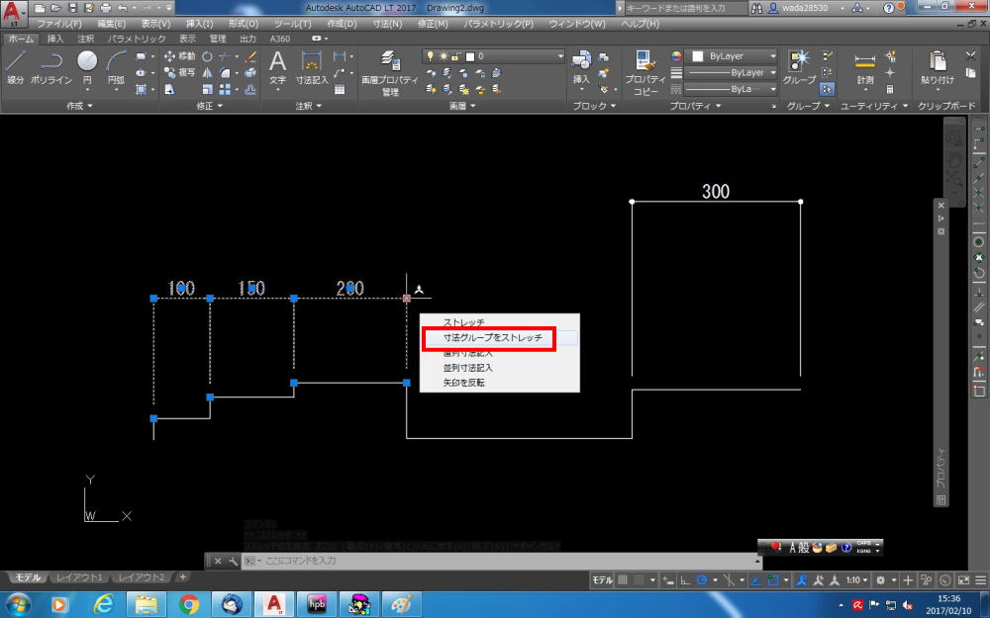Open the ファイル(F) menu

pyautogui.click(x=59, y=24)
